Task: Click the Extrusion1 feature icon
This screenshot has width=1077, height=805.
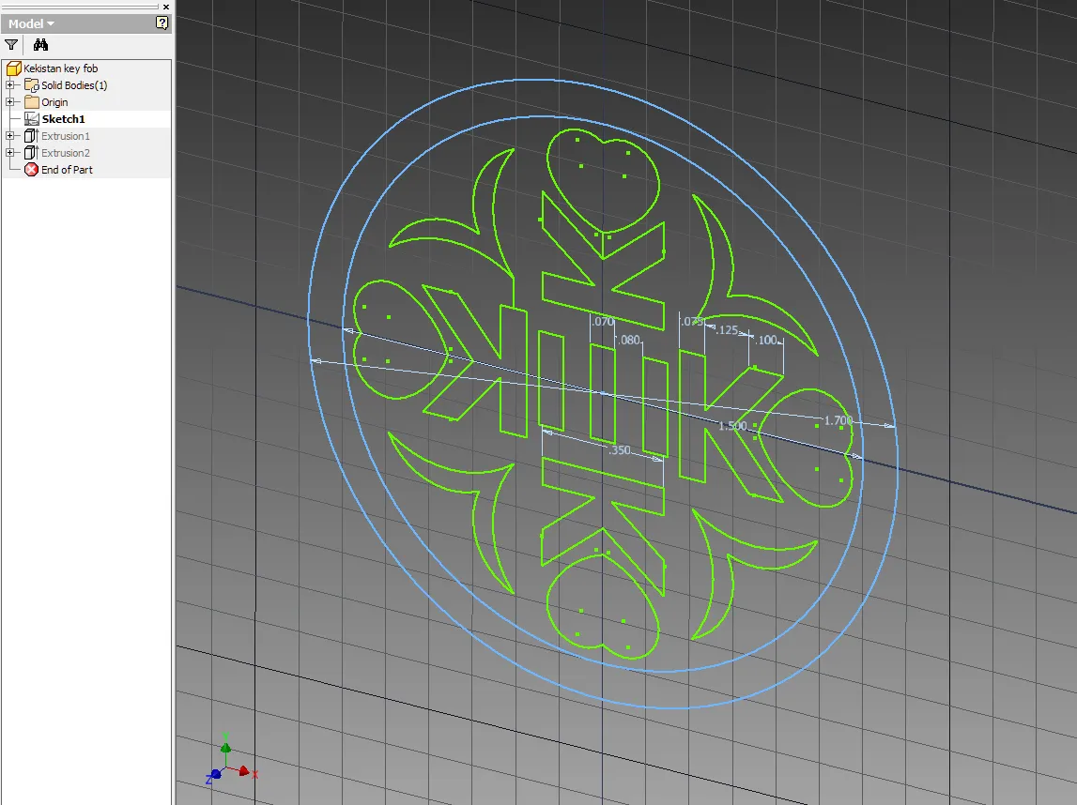Action: tap(32, 136)
